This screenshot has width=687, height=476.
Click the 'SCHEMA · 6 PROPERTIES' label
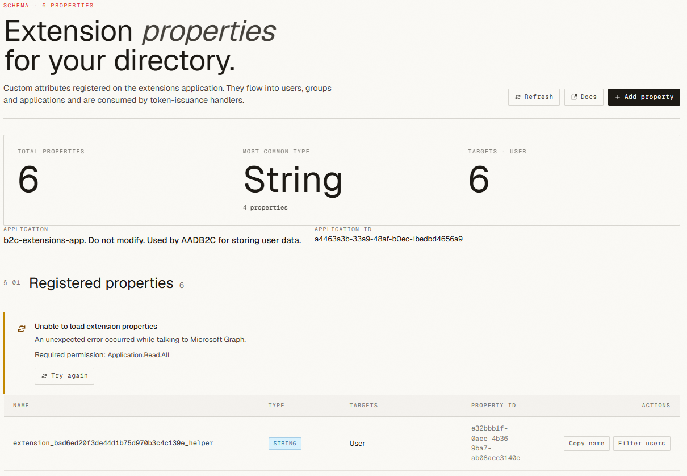tap(49, 6)
